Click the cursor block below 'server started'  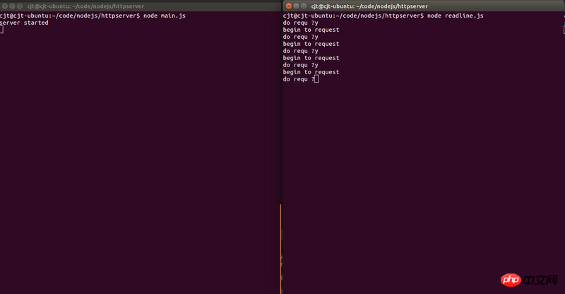point(1,30)
